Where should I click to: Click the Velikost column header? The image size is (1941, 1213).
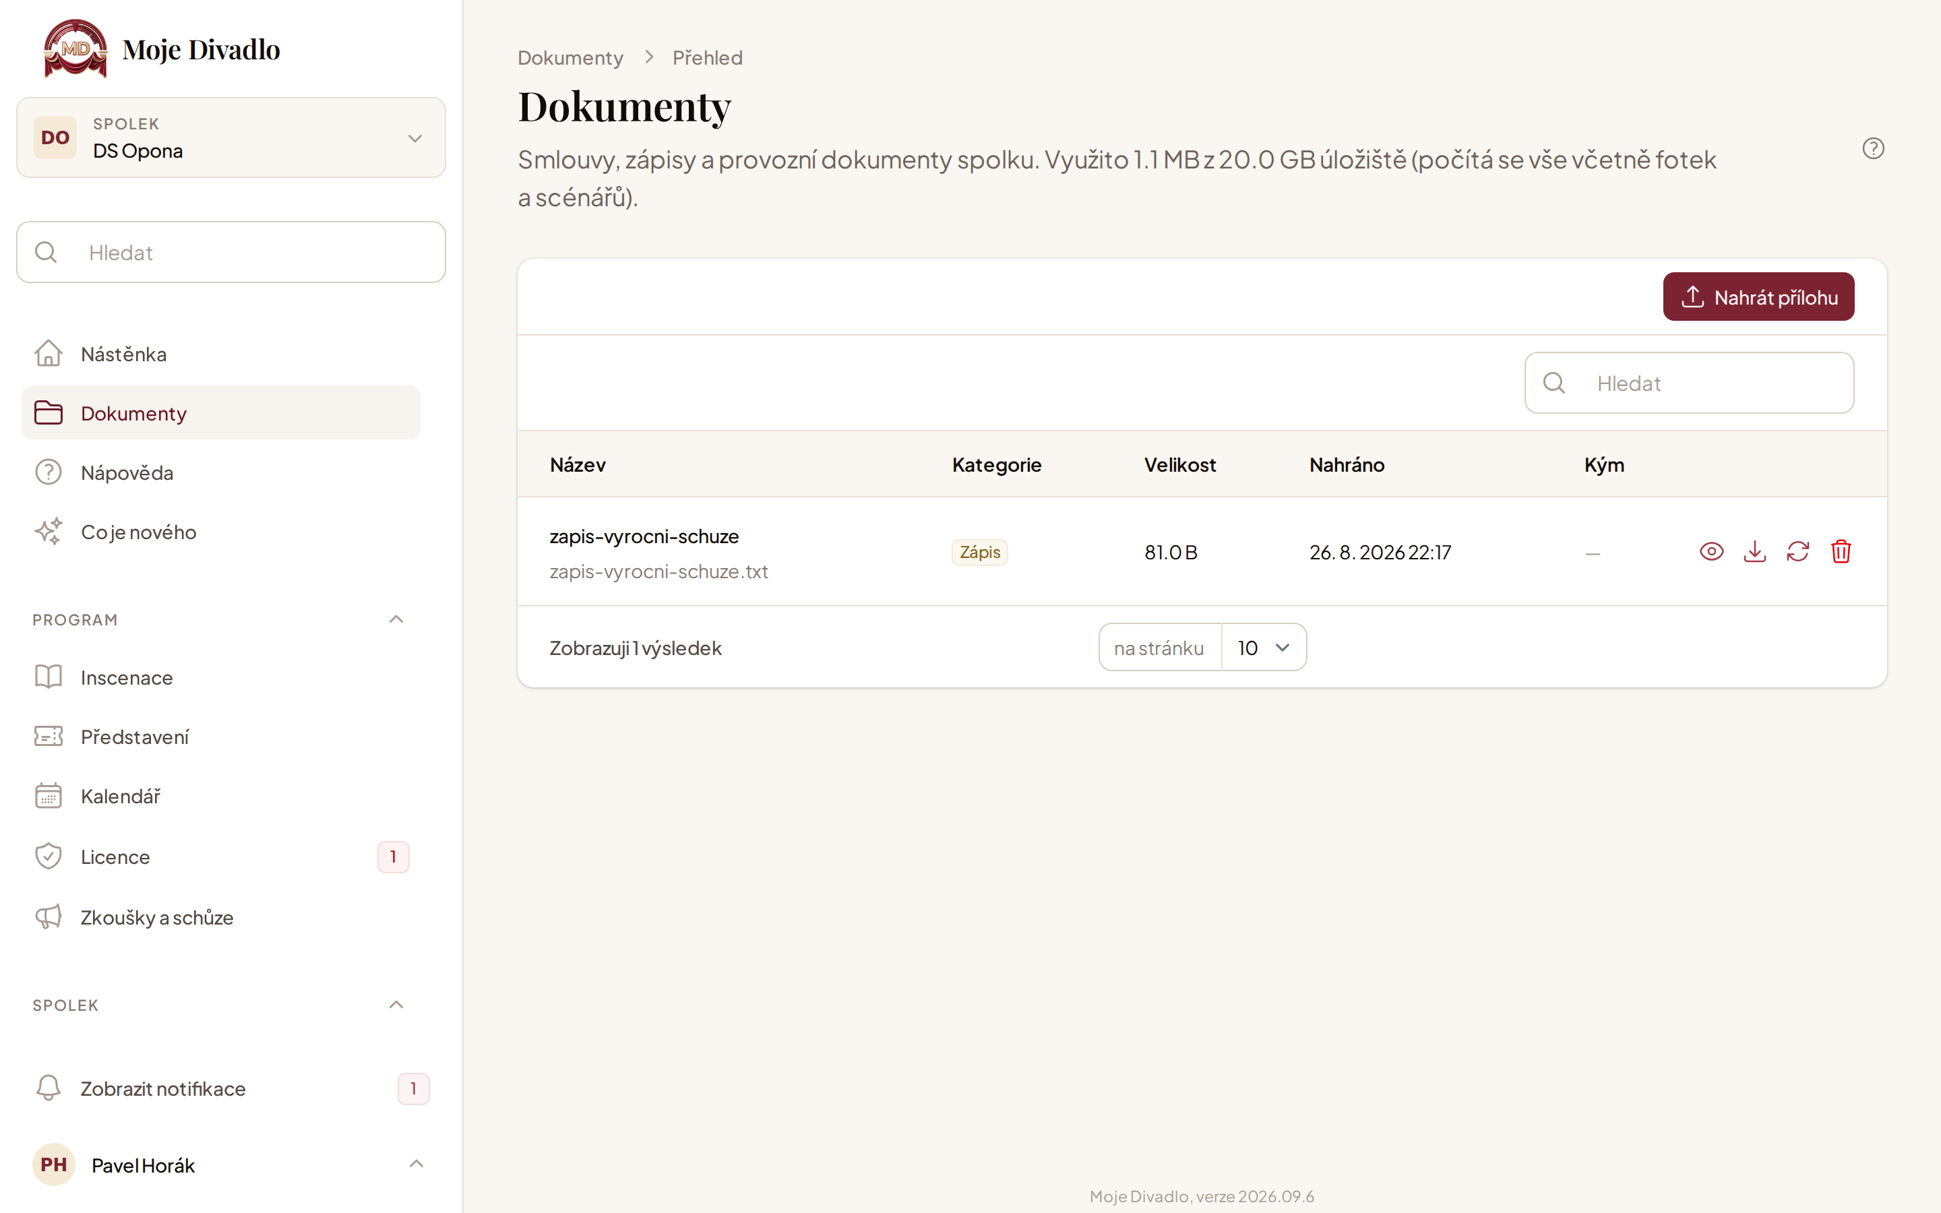(1180, 464)
